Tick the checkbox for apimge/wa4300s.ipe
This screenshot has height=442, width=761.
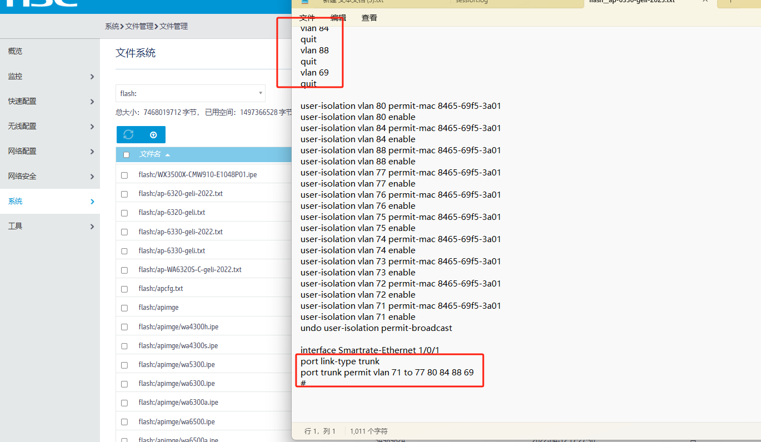click(124, 346)
